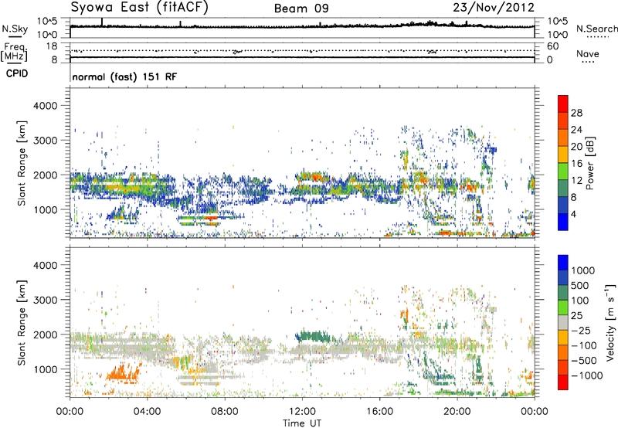Viewport: 618px width, 428px height.
Task: Select the '24' label on Power colorbar
Action: click(576, 130)
